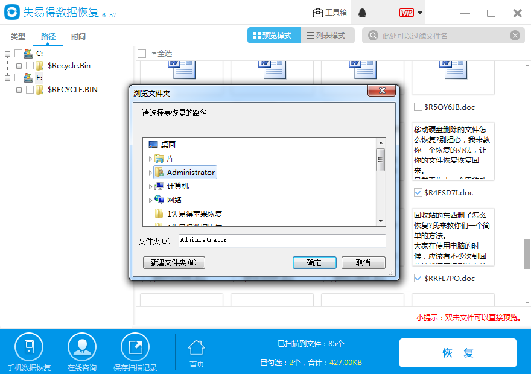Open the 工具箱 toolbox
Screen dimensions: 531x374
click(330, 13)
